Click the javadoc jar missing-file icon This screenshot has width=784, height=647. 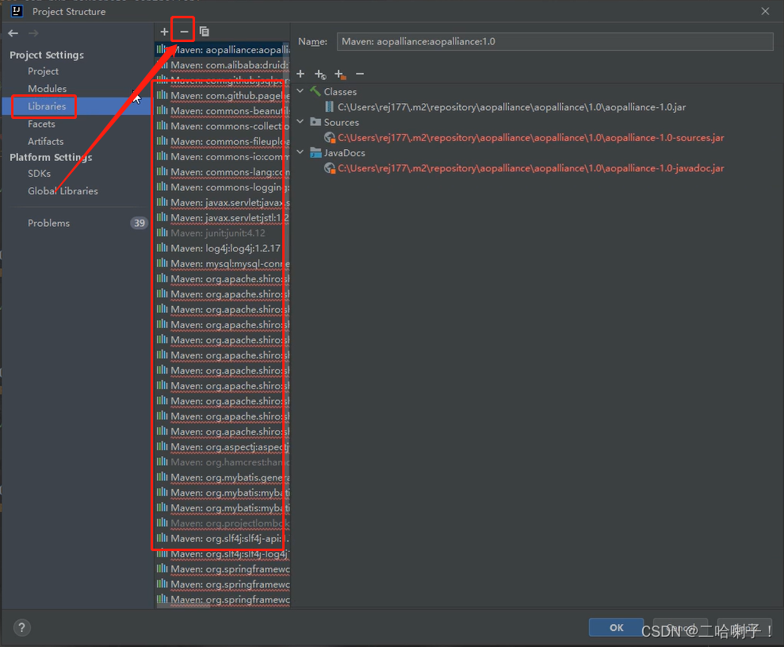(x=330, y=168)
